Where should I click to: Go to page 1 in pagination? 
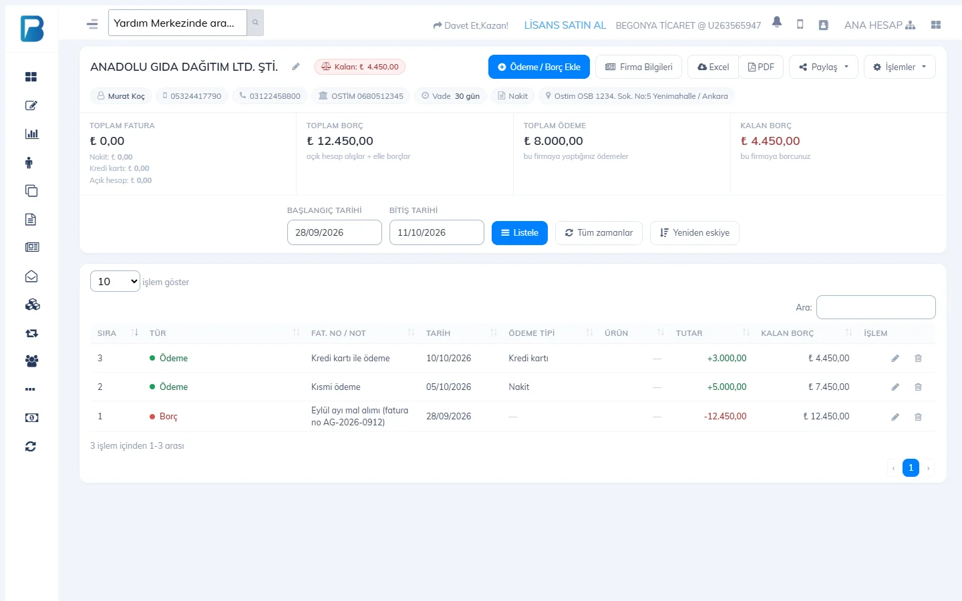click(x=911, y=467)
